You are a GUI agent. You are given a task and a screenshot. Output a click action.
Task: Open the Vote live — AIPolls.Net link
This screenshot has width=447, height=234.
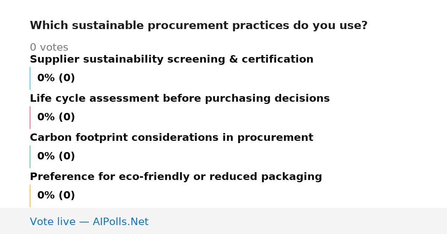coord(89,222)
